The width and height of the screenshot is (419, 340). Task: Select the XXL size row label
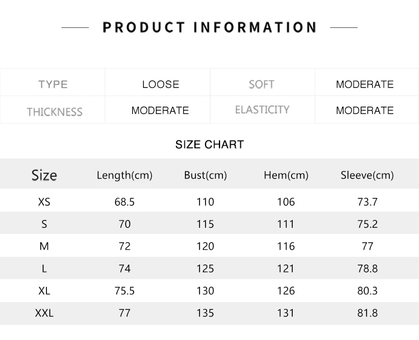(x=44, y=313)
